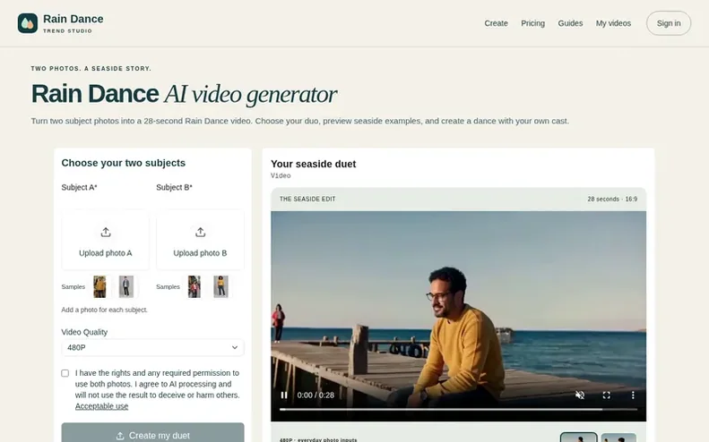Click the 'Choose your two subjects' heading
This screenshot has height=442, width=709.
(x=124, y=163)
